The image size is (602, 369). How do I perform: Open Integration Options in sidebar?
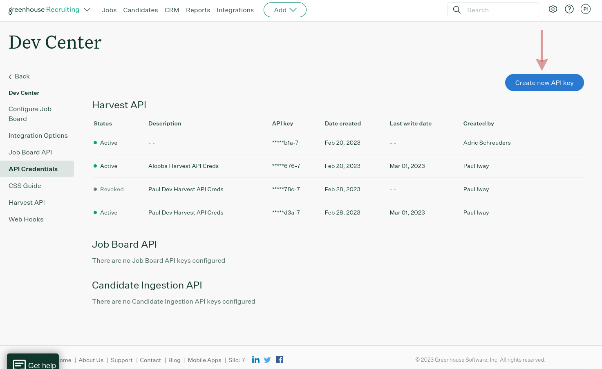pos(38,136)
